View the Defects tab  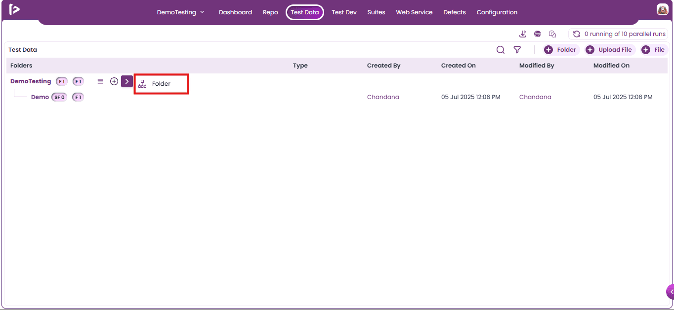[x=455, y=12]
